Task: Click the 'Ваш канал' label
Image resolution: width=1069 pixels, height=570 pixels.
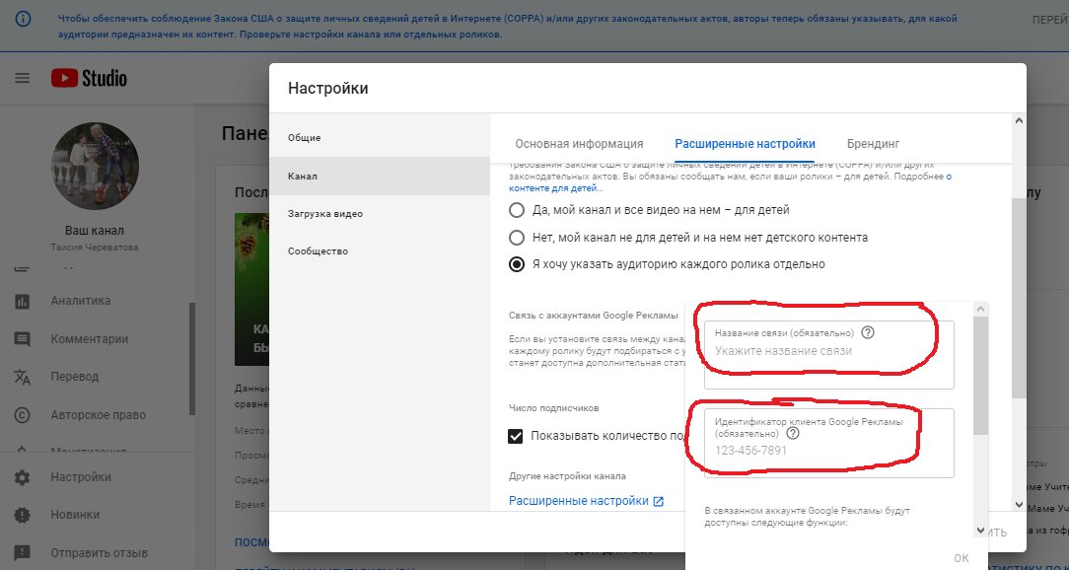Action: [x=95, y=231]
